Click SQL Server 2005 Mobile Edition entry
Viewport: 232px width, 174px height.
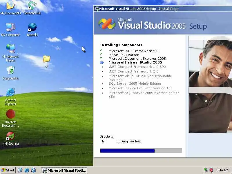point(135,84)
